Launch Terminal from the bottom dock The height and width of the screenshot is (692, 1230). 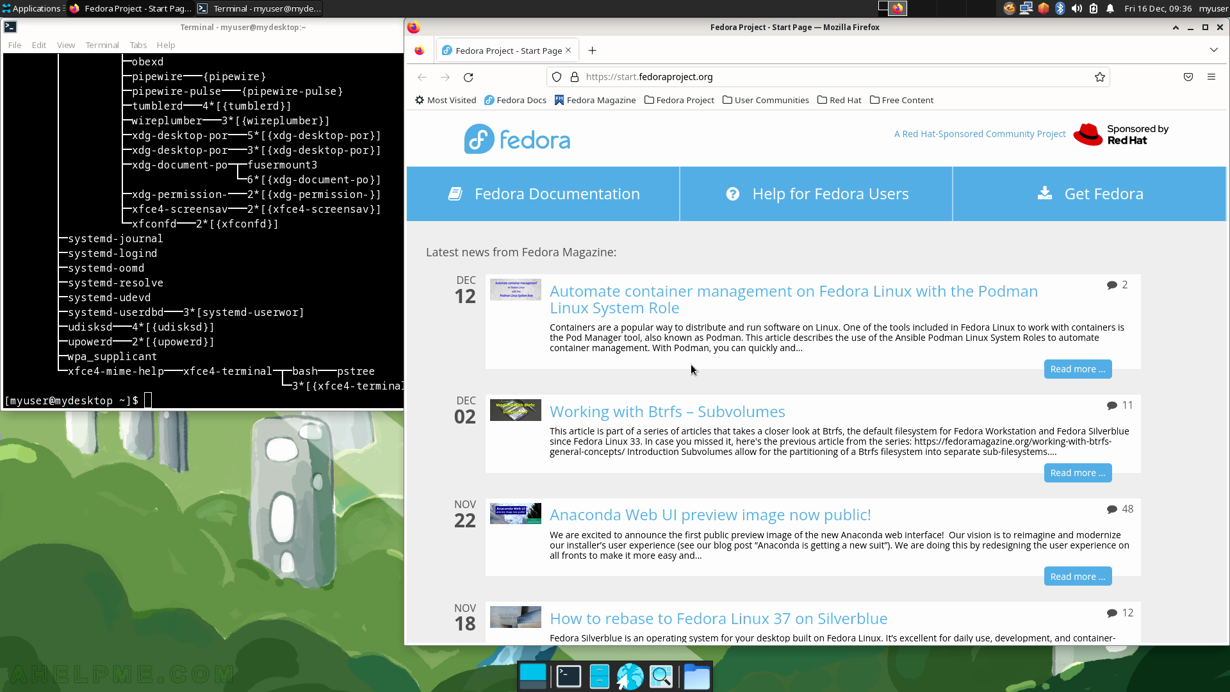[x=568, y=676]
